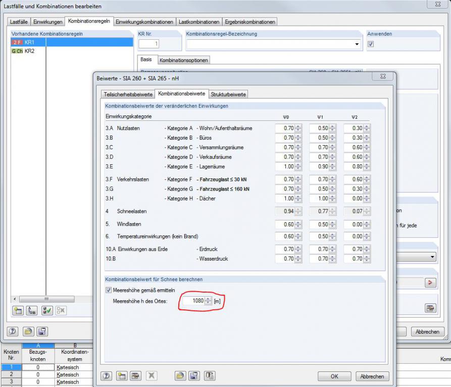The width and height of the screenshot is (451, 387).
Task: Adjust the Meereshöhe spinner arrows
Action: click(208, 301)
